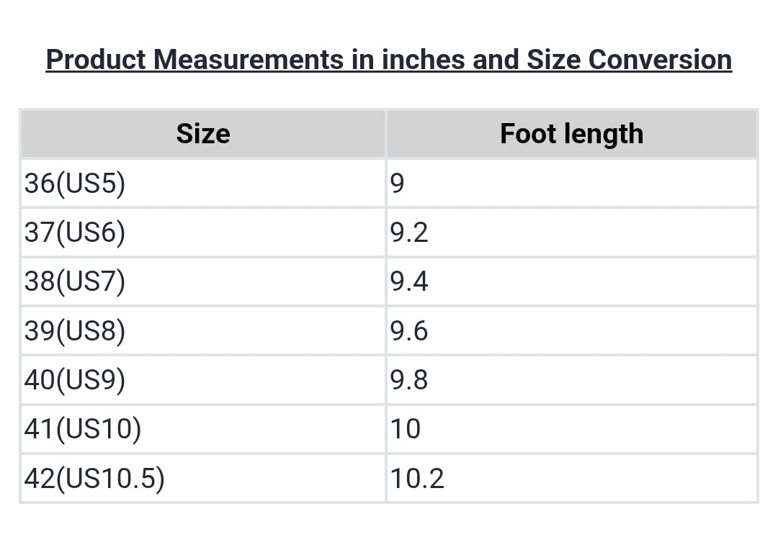The width and height of the screenshot is (778, 555).
Task: Select the Size column header
Action: click(203, 134)
